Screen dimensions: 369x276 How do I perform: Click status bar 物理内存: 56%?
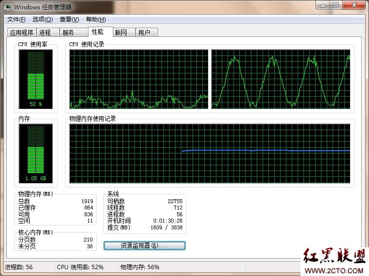(140, 267)
